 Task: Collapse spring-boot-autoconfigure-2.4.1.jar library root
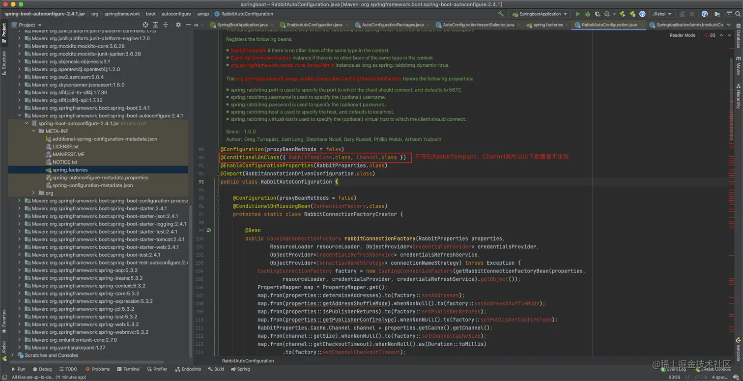tap(27, 123)
